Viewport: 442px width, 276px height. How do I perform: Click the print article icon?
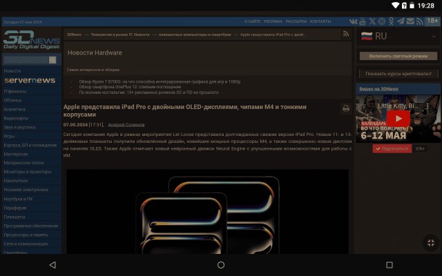(346, 108)
